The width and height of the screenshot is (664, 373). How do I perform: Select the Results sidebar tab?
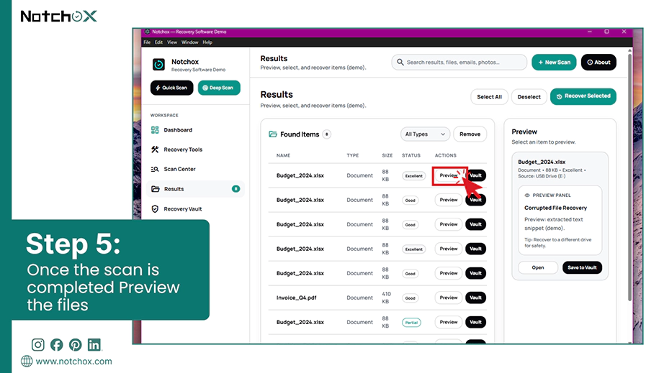(195, 189)
